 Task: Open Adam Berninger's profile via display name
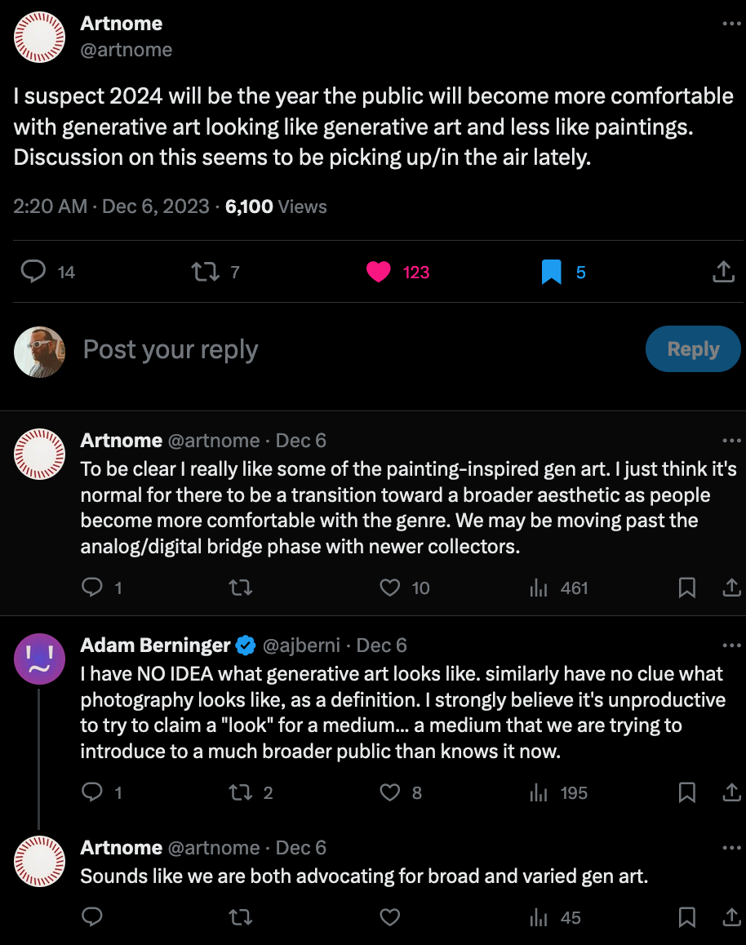coord(156,646)
